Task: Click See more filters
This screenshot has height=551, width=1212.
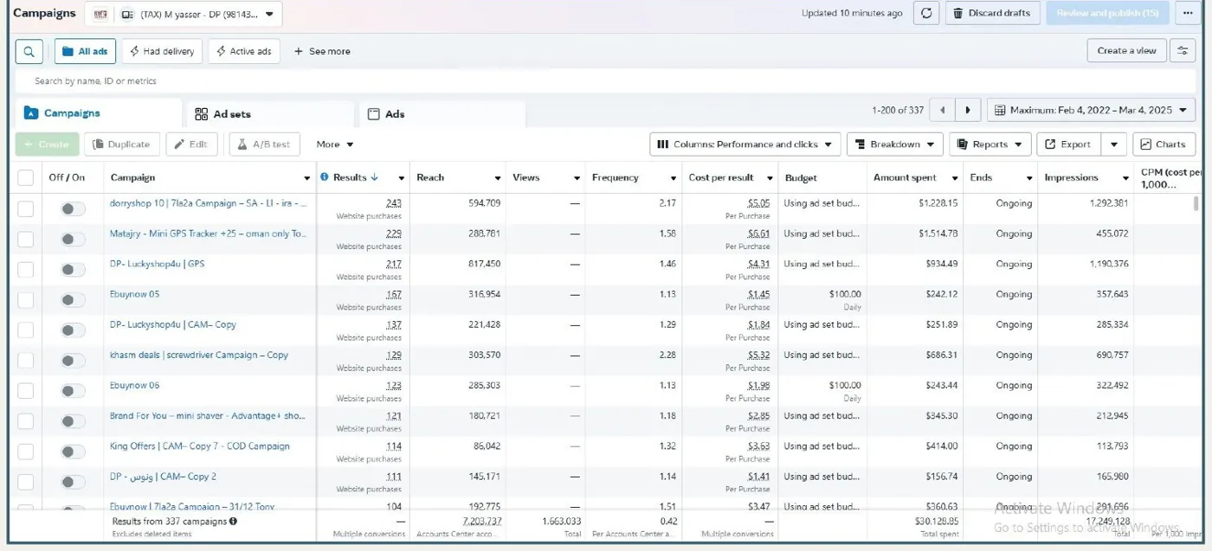Action: 322,51
